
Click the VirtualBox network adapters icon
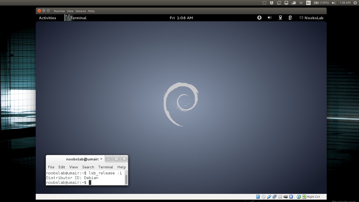pyautogui.click(x=274, y=197)
